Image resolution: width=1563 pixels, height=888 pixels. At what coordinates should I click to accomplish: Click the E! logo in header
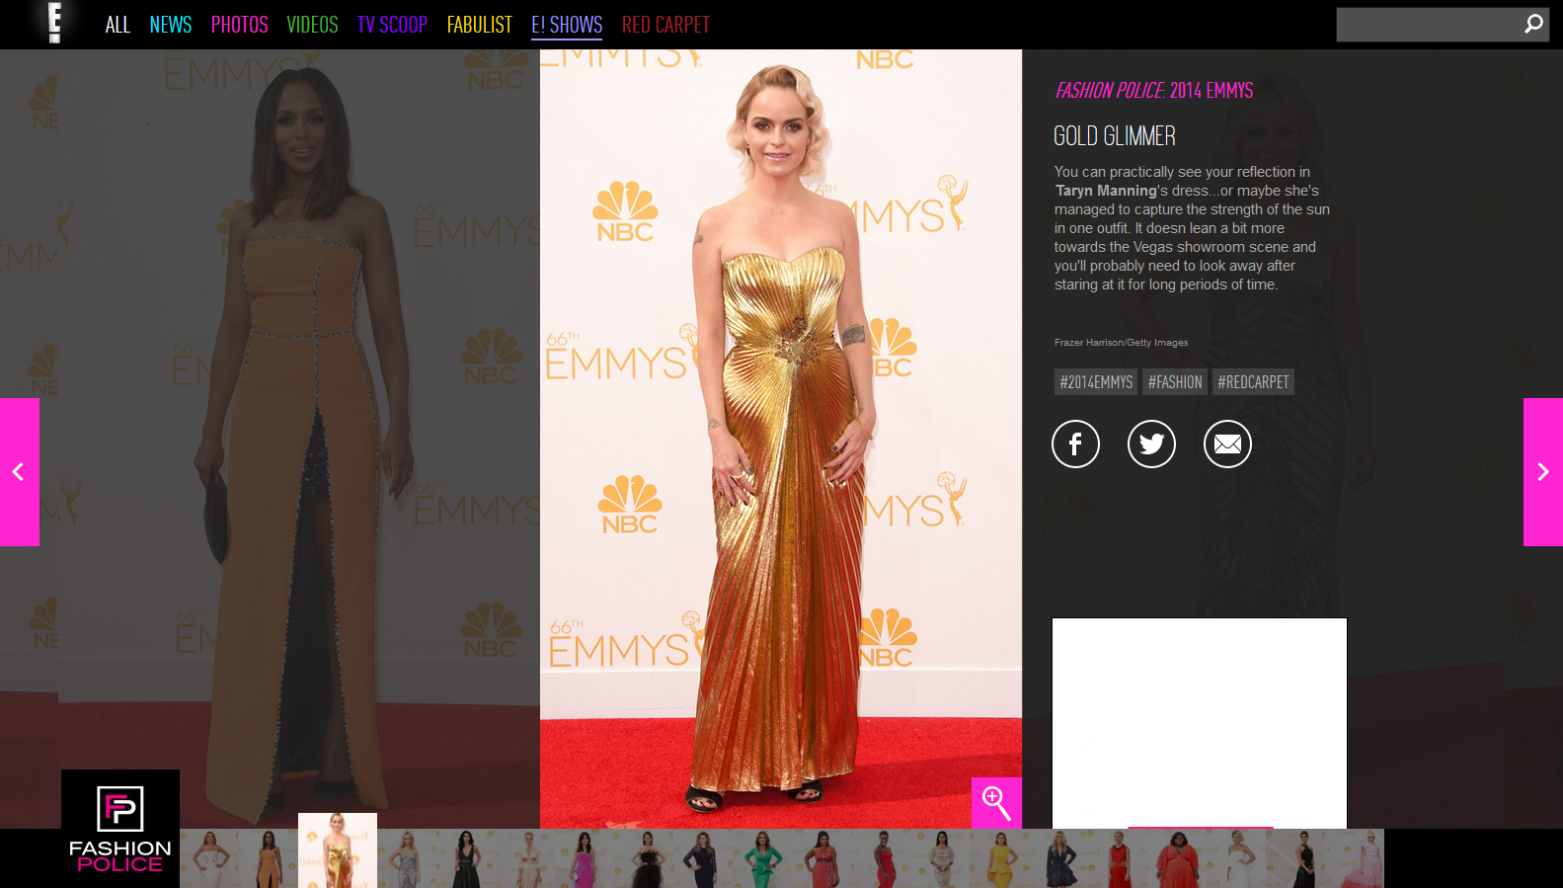pyautogui.click(x=55, y=23)
